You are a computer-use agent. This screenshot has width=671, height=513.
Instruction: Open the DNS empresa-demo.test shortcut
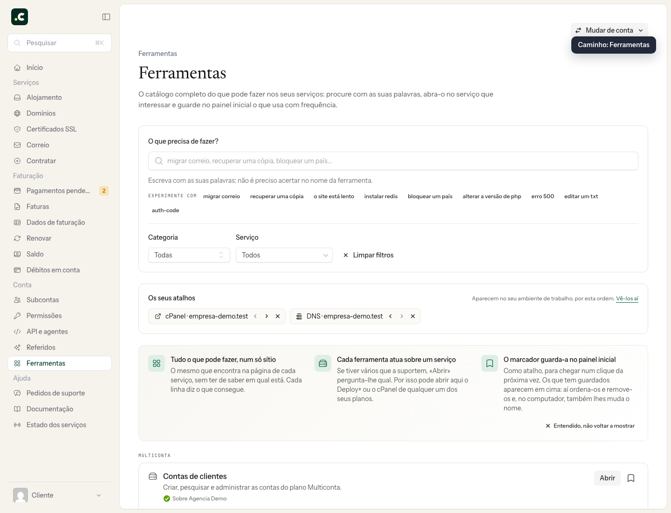point(340,316)
